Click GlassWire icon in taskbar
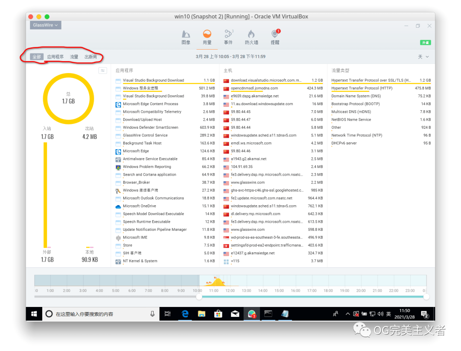This screenshot has width=461, height=351. pyautogui.click(x=252, y=314)
